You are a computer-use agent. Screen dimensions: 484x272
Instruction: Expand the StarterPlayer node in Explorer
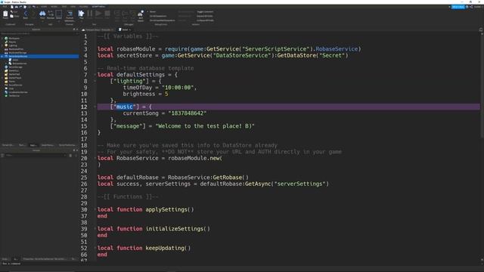pos(2,78)
